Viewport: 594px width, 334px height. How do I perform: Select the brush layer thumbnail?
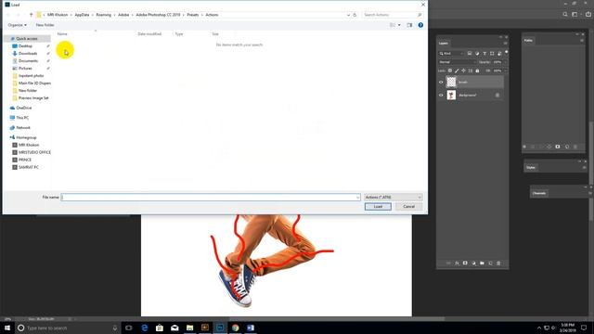451,82
